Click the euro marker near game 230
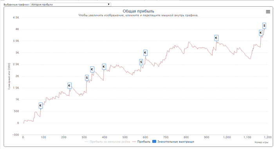 (x=70, y=86)
